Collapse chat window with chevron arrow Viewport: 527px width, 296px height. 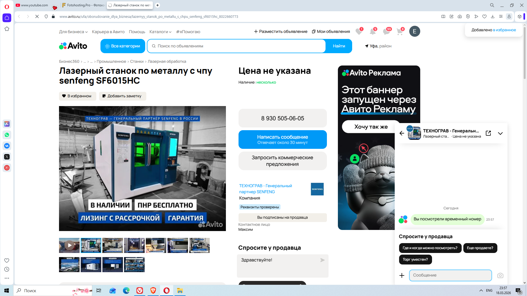(x=500, y=133)
